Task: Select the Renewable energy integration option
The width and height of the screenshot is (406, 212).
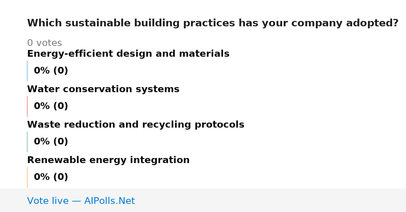Action: coord(108,160)
